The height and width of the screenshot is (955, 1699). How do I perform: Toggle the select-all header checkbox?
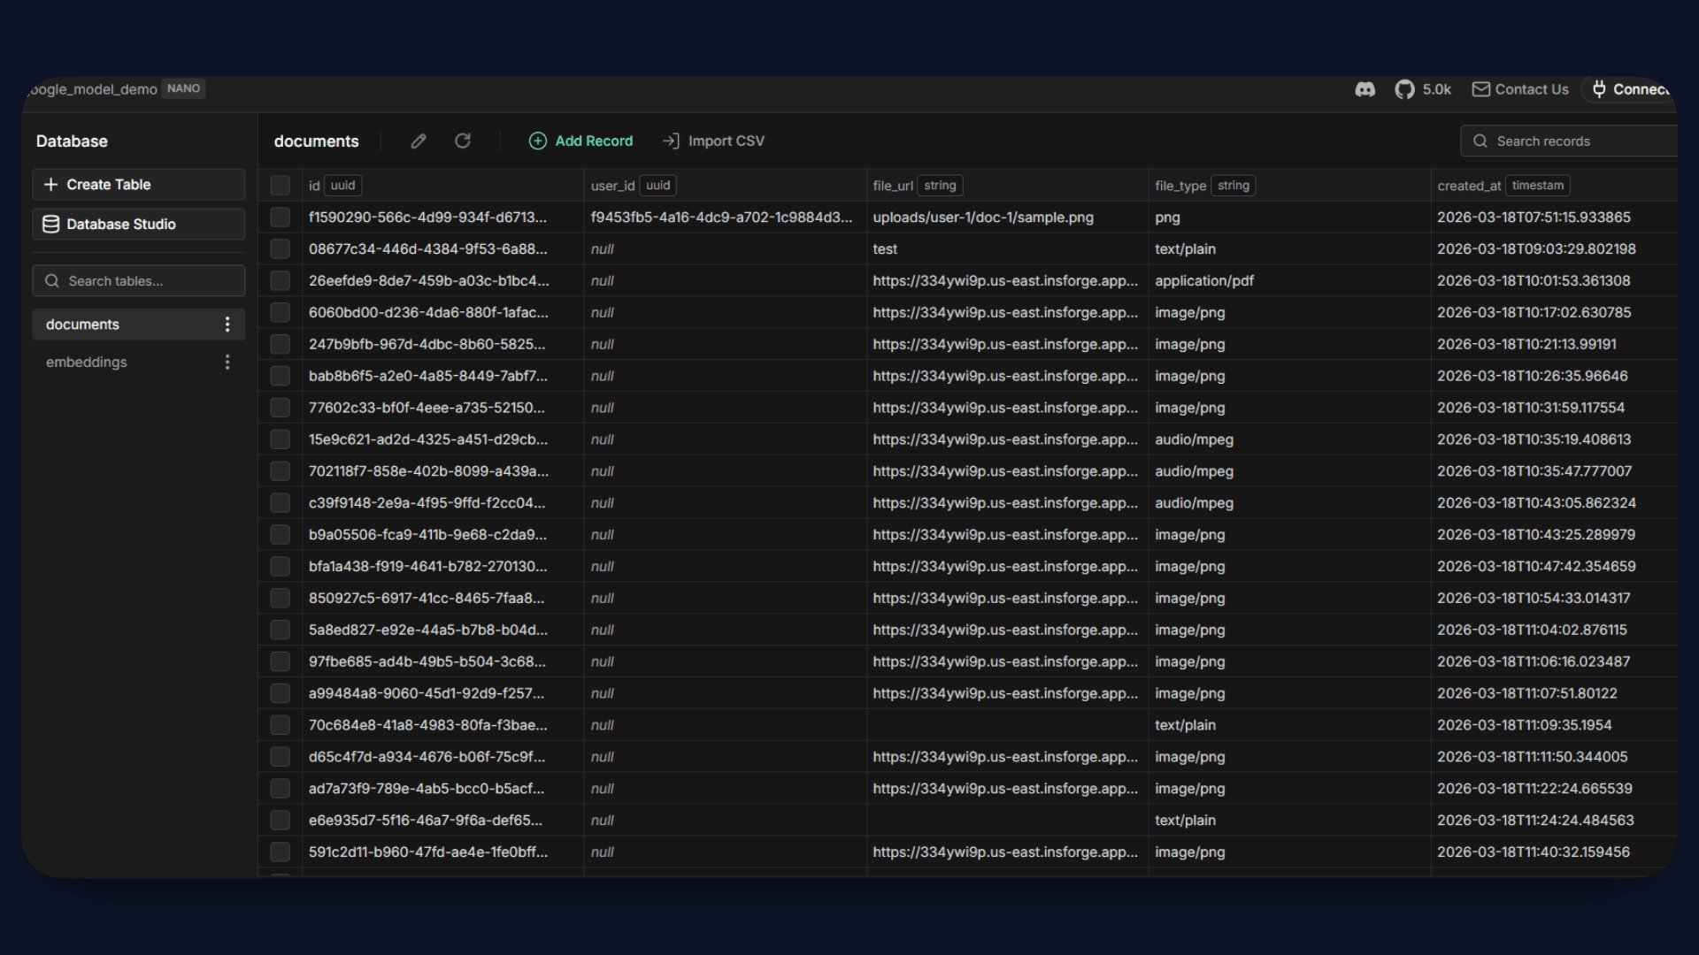[x=281, y=186]
